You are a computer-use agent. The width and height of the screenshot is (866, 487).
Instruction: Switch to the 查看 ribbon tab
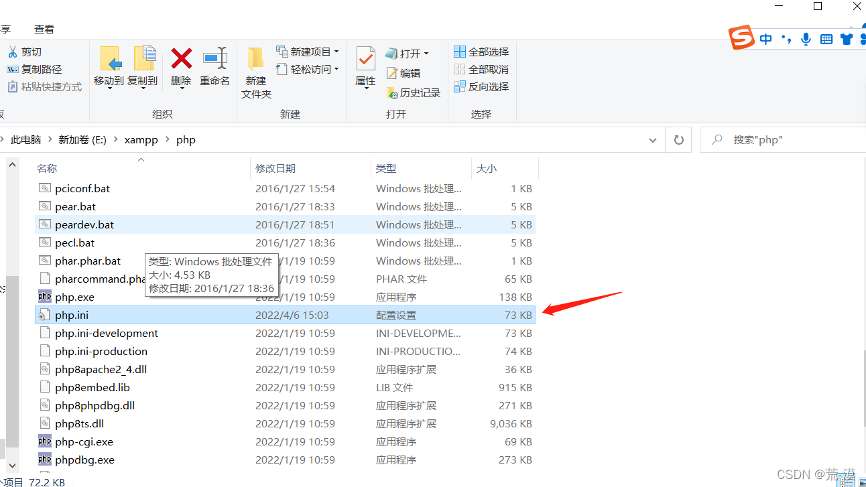tap(44, 29)
